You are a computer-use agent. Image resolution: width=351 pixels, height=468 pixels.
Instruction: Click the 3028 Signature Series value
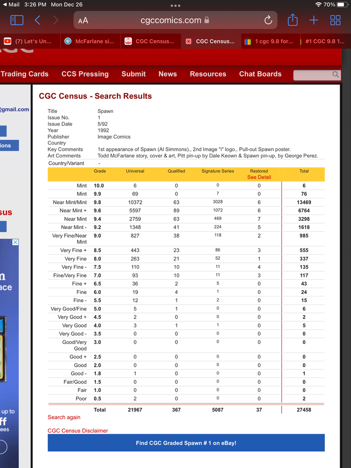pyautogui.click(x=218, y=202)
